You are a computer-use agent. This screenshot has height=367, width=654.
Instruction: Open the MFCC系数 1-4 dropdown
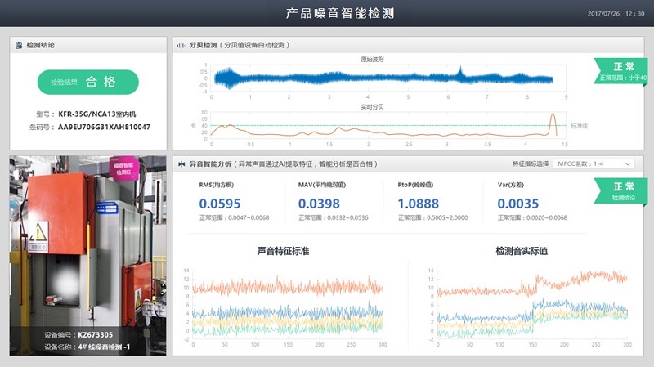coord(583,163)
